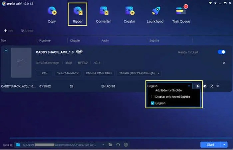This screenshot has width=233, height=150.
Task: Click the DVD disc type badge
Action: pos(79,52)
